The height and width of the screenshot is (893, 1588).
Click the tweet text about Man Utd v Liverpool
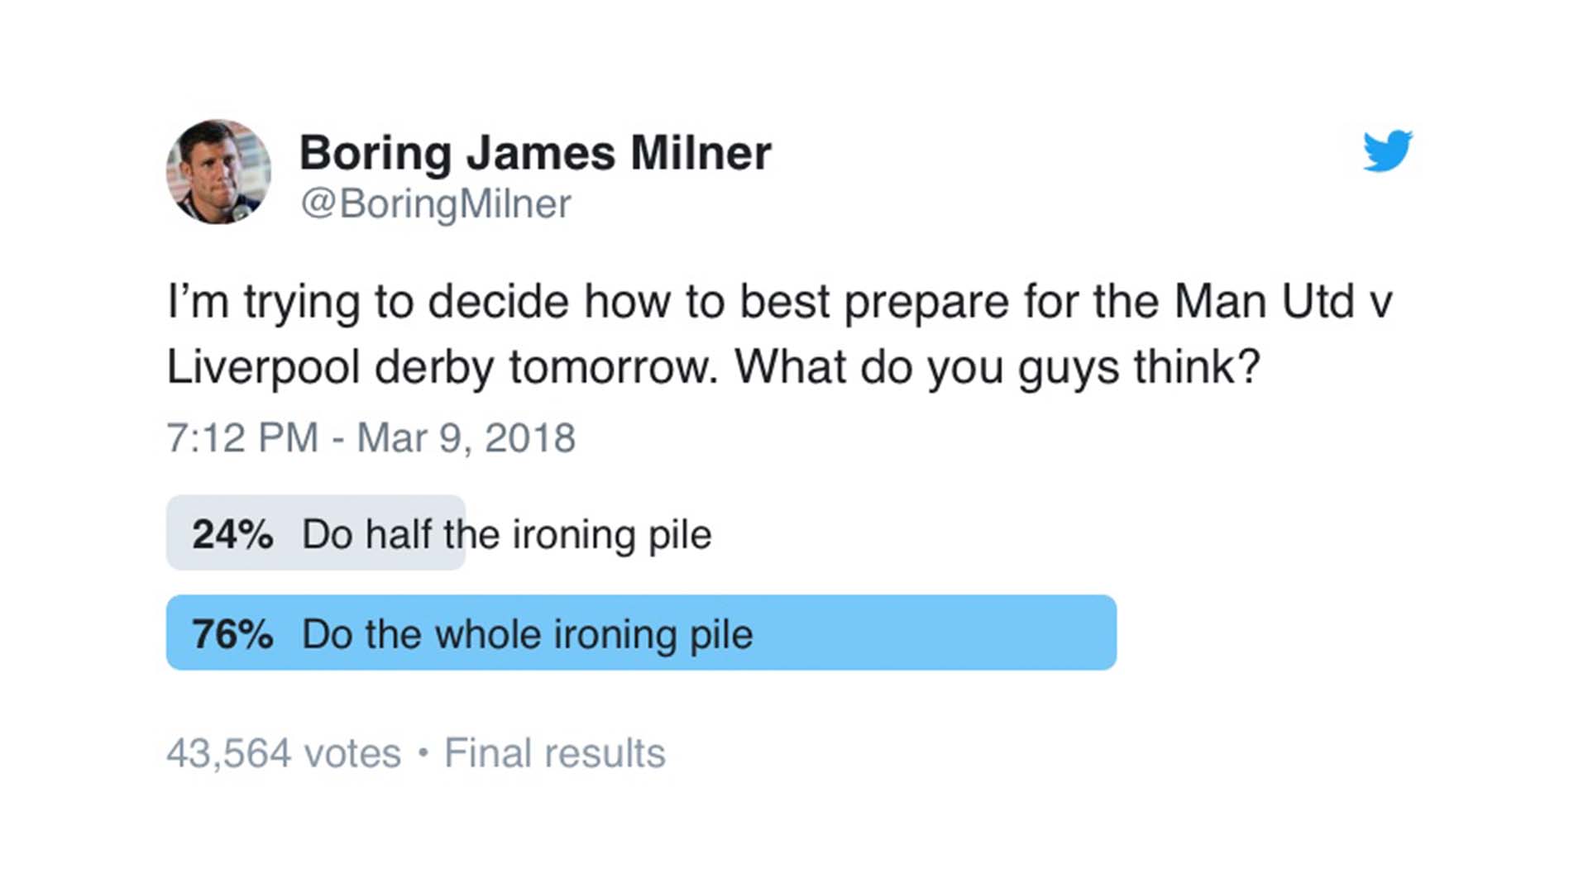tap(780, 334)
